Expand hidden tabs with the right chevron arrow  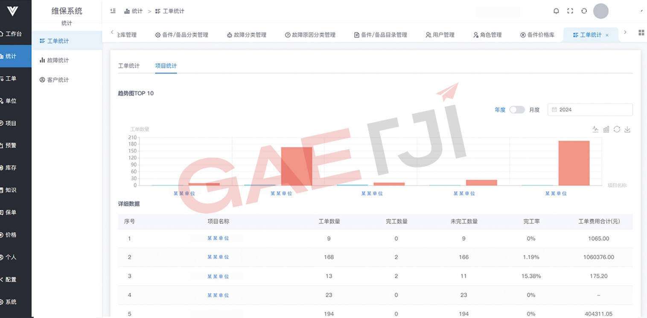pyautogui.click(x=626, y=32)
